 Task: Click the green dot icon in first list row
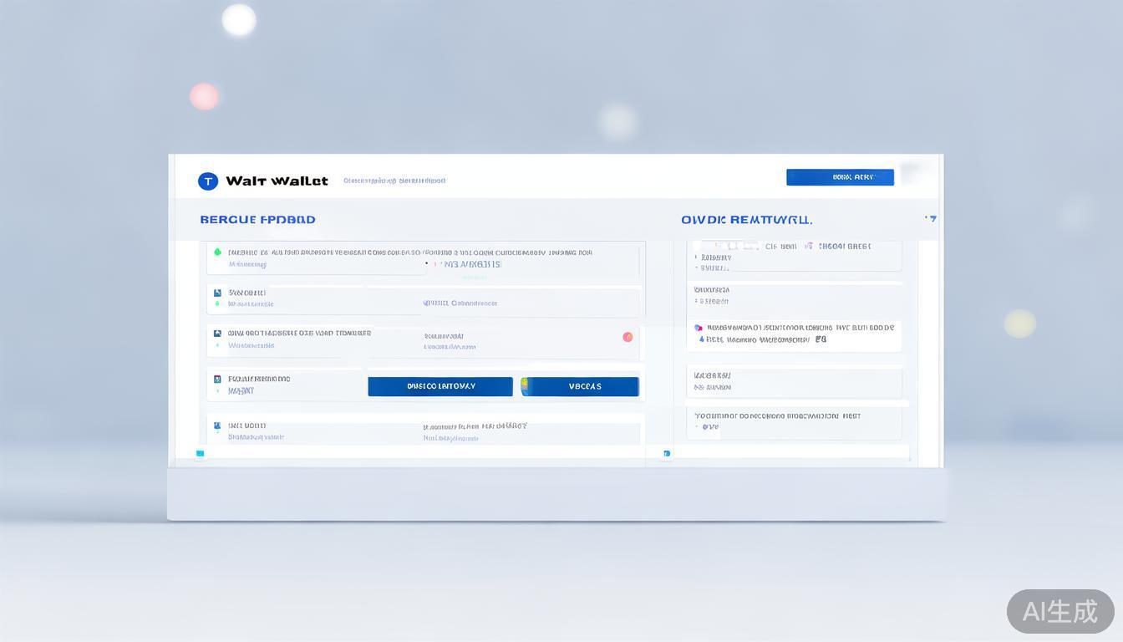pyautogui.click(x=218, y=252)
